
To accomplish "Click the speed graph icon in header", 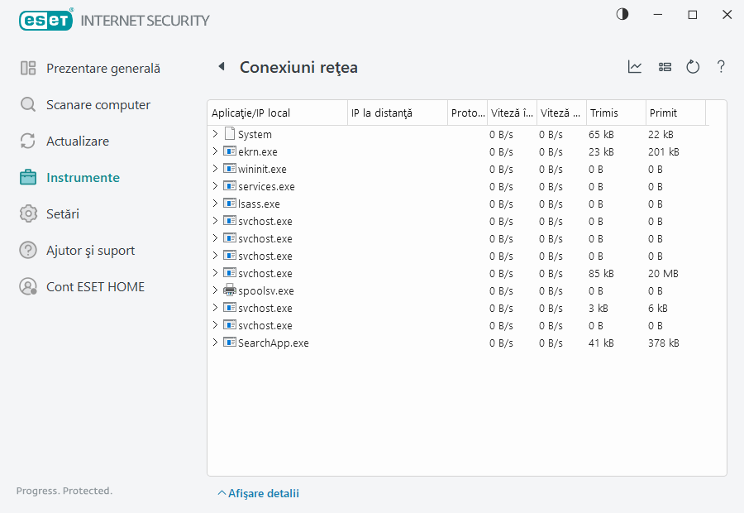I will 635,67.
